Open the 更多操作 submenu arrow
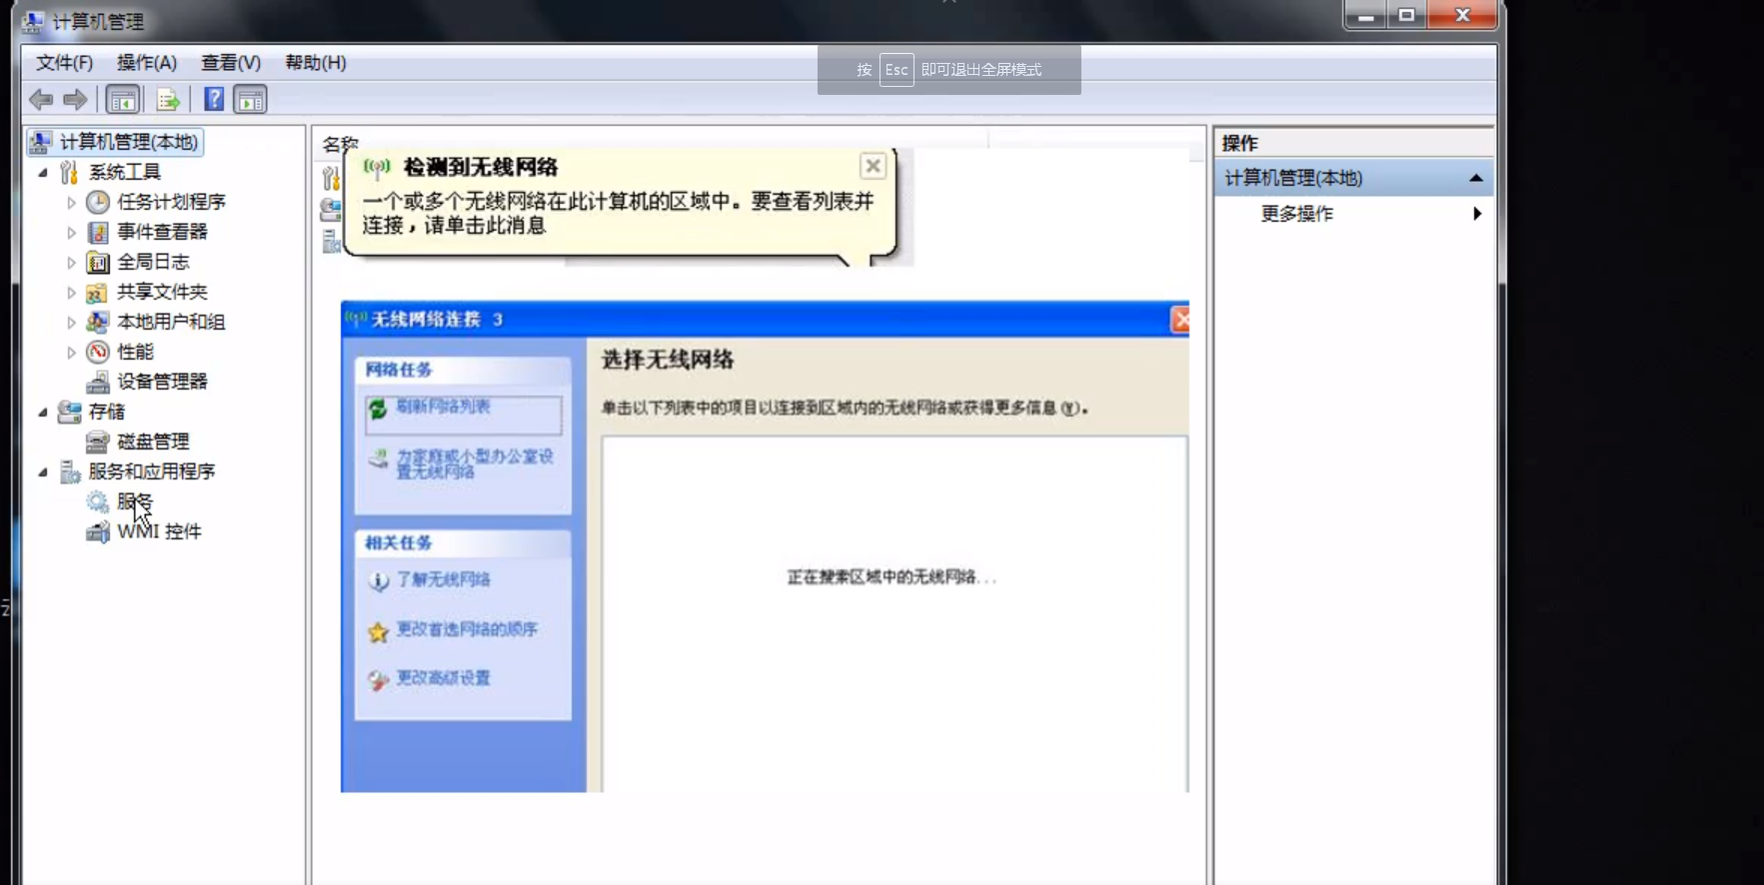Viewport: 1764px width, 885px height. click(1477, 213)
